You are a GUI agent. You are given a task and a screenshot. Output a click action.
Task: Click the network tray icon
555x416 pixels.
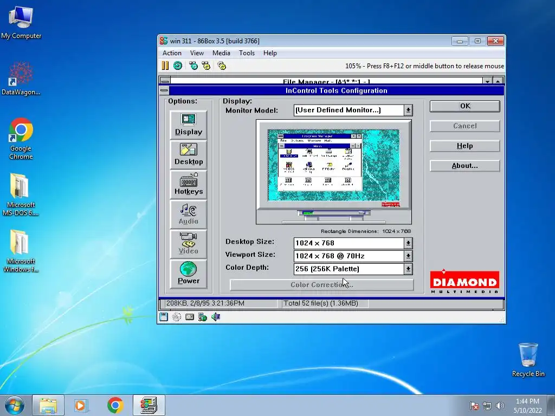(487, 406)
